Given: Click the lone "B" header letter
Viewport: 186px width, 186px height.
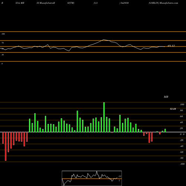Looking at the screenshot, I should click(x=2, y=3).
